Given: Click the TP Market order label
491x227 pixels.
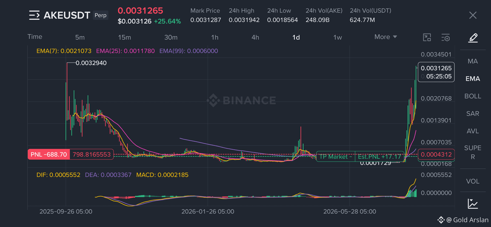Looking at the screenshot, I should click(336, 157).
